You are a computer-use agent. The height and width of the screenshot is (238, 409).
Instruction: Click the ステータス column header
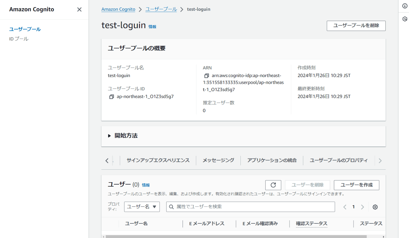(371, 224)
